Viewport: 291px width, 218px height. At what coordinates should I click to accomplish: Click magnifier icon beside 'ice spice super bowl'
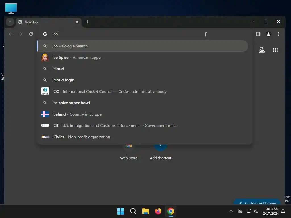coord(45,103)
